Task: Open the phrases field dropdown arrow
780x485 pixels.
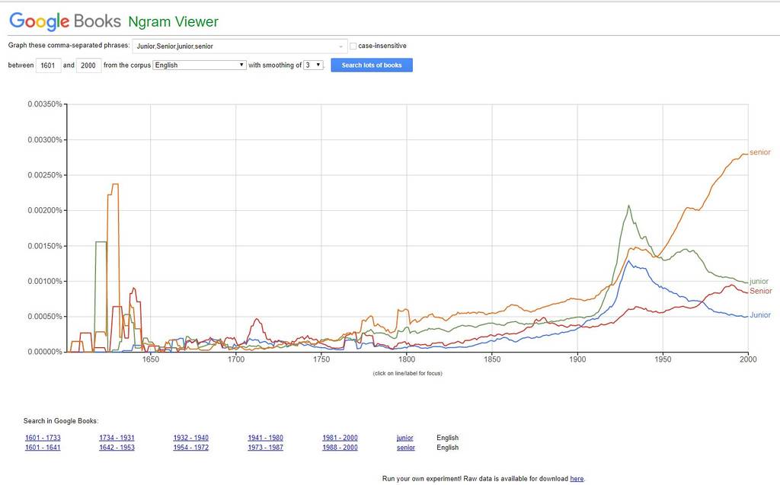Action: tap(340, 46)
